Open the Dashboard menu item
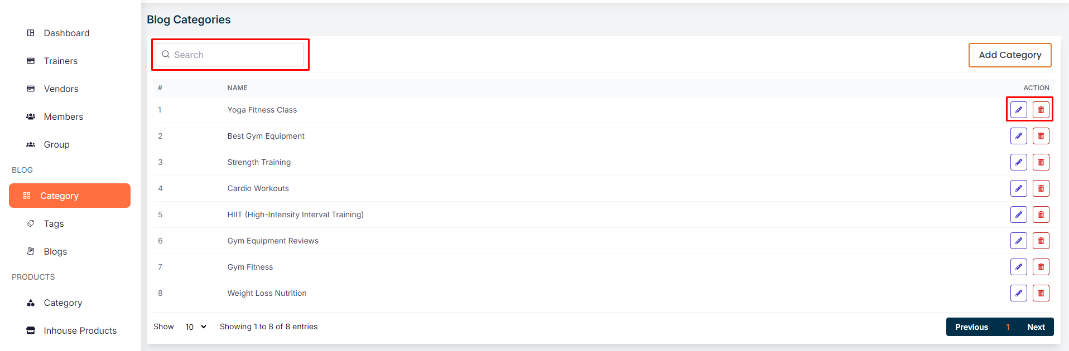 point(66,33)
